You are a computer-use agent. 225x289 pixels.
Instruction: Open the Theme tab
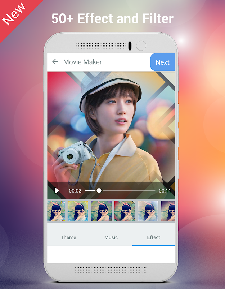coord(68,237)
